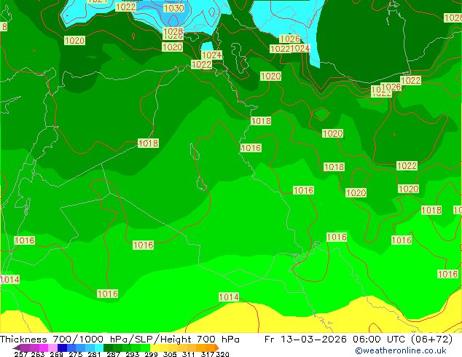This screenshot has width=462, height=357.
Task: Click the 275 legend value
Action: tap(75, 354)
